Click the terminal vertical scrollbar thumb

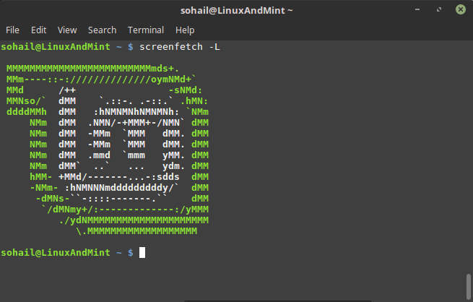click(x=469, y=286)
